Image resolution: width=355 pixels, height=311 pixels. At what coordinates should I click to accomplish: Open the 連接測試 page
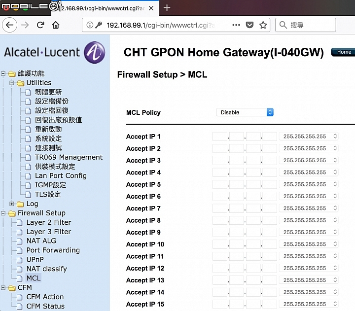coord(48,148)
